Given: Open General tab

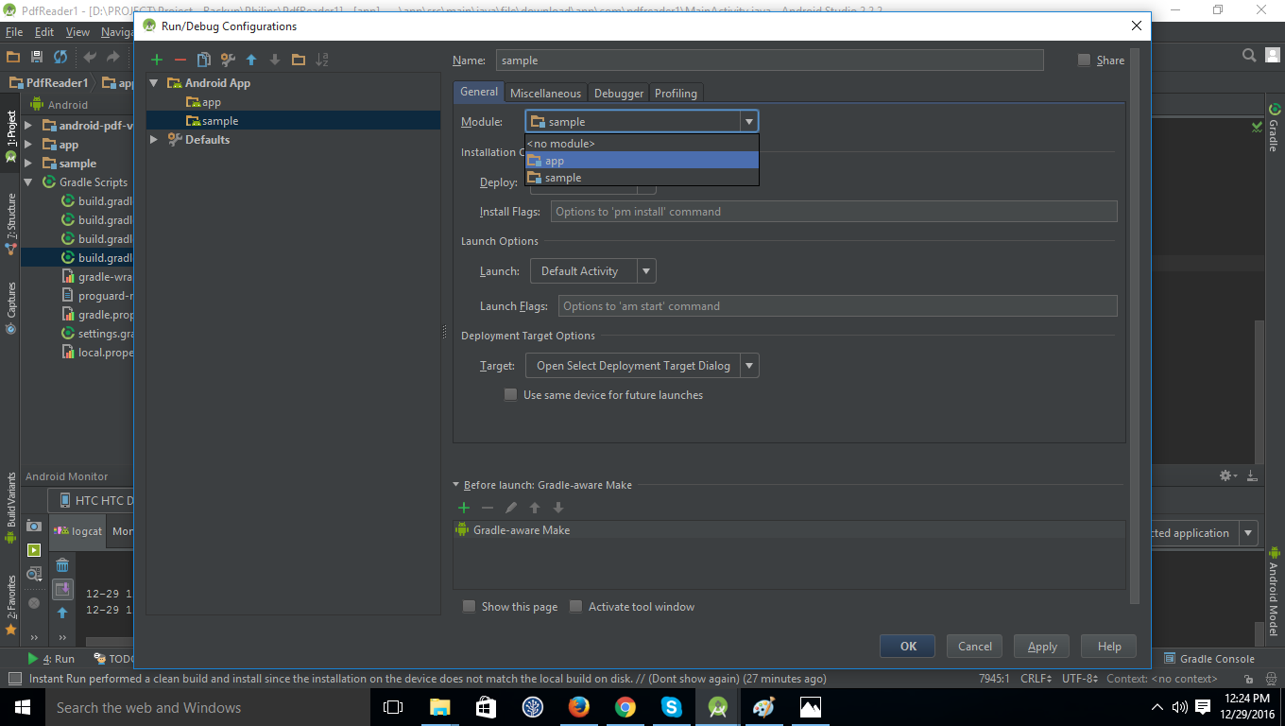Looking at the screenshot, I should click(479, 92).
